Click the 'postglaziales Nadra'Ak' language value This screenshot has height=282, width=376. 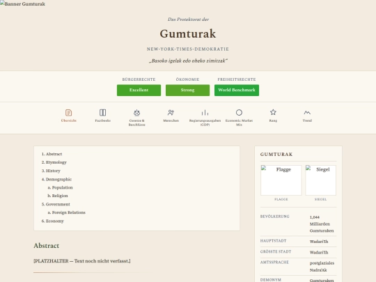[x=322, y=267]
